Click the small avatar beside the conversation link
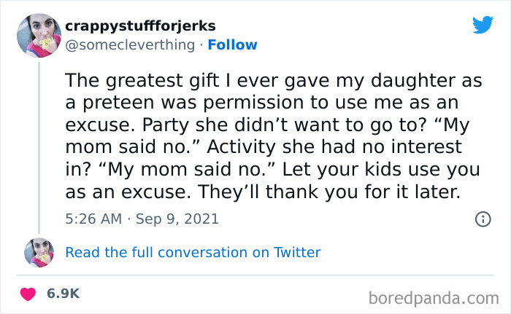 [x=39, y=253]
